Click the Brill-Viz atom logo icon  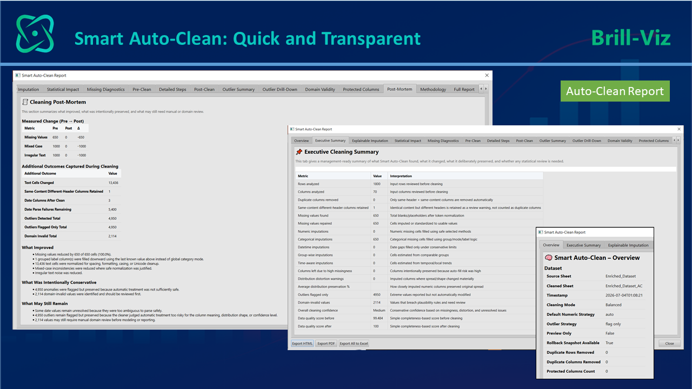click(x=35, y=33)
